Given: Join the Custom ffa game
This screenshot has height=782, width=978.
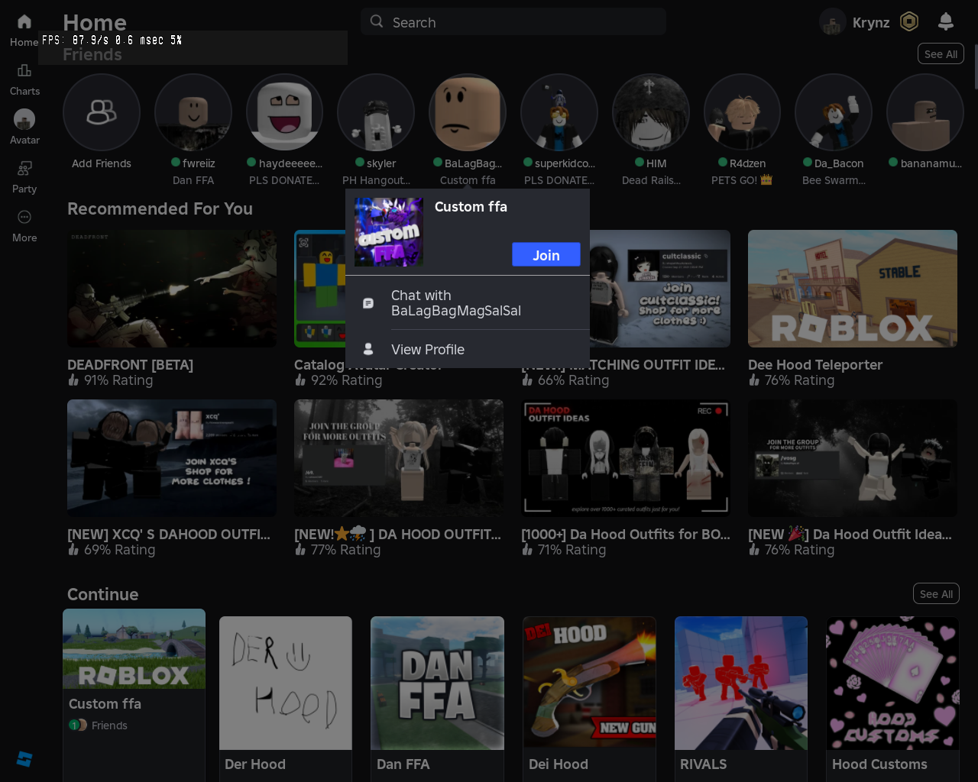Looking at the screenshot, I should click(x=546, y=255).
